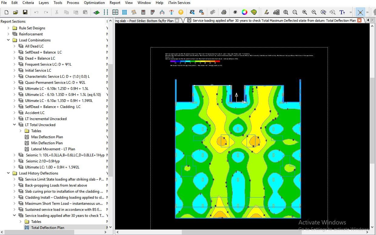376x235 pixels.
Task: Click the plan view vertical scrollbar
Action: [x=373, y=120]
